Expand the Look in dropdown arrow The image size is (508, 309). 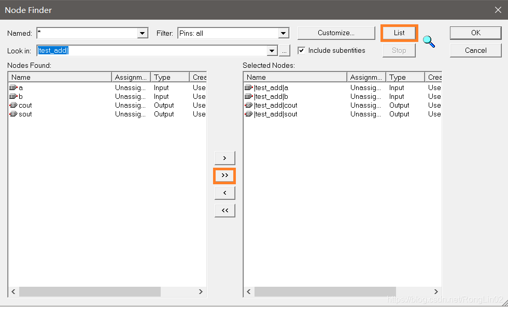[x=272, y=51]
